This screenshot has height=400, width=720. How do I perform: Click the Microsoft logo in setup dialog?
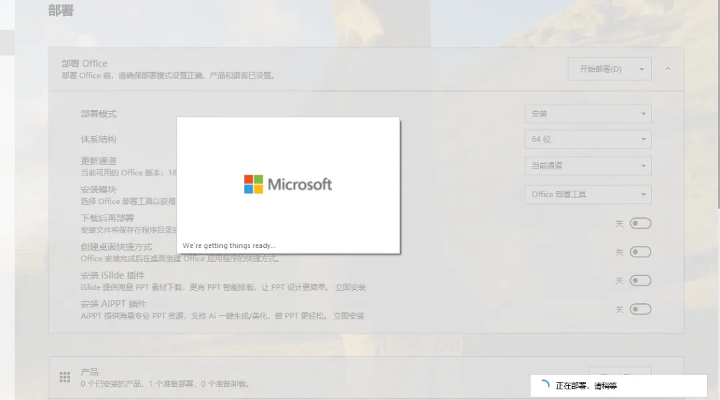(288, 185)
